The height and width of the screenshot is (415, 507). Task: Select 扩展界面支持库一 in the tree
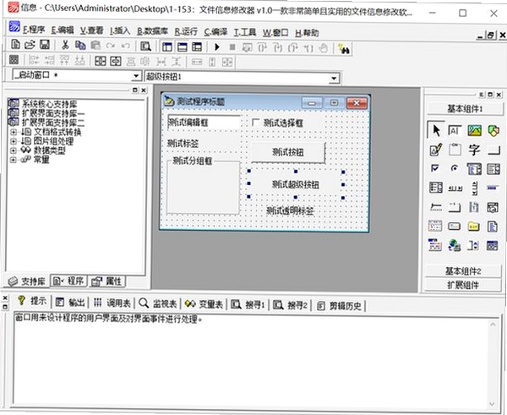click(x=53, y=113)
